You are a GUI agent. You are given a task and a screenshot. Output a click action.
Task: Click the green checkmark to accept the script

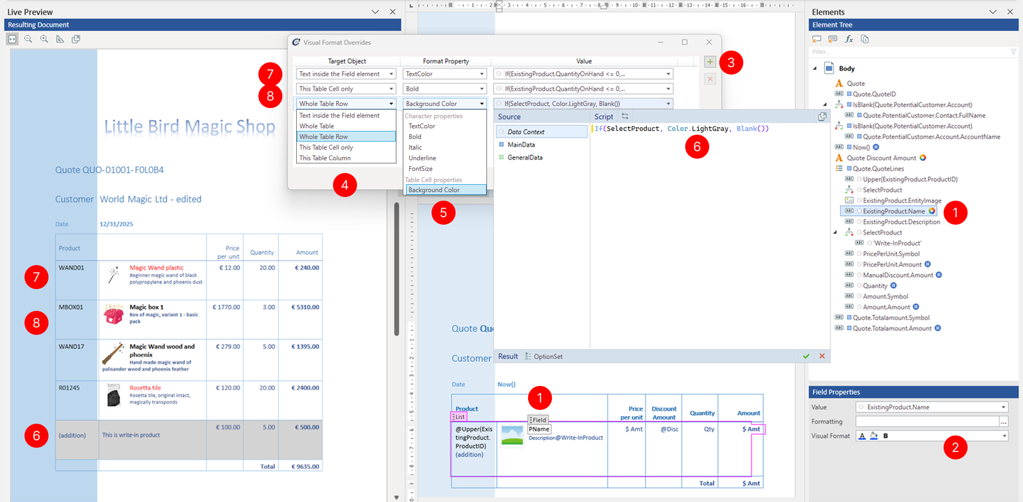pos(806,356)
